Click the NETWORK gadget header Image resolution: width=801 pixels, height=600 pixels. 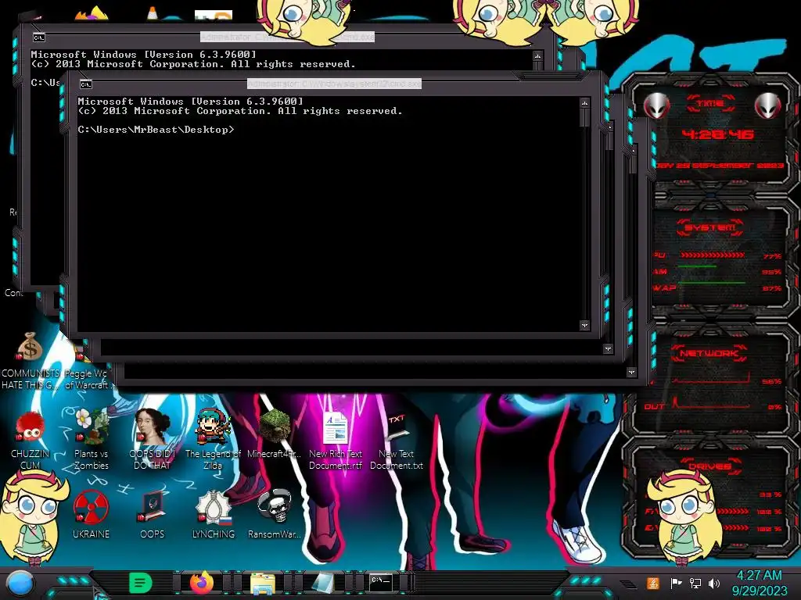click(x=709, y=354)
